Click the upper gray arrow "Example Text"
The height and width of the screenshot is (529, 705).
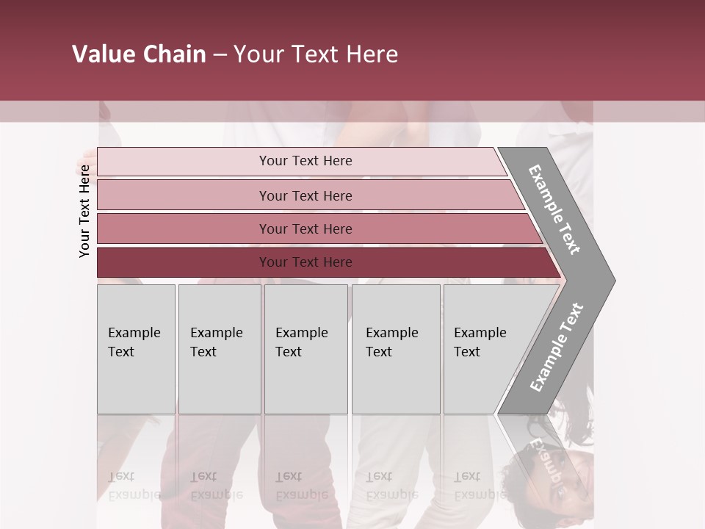(555, 209)
